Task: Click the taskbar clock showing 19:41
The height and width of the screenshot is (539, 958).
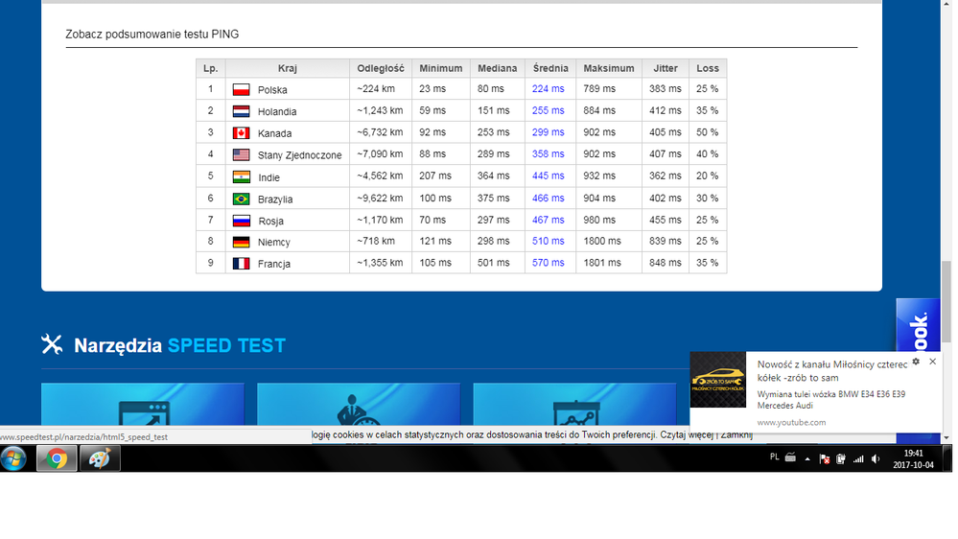Action: 914,458
